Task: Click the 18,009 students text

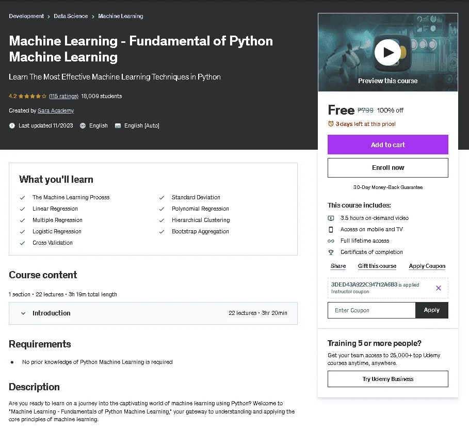Action: [x=102, y=96]
